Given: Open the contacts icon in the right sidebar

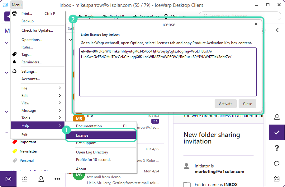Looking at the screenshot, I should tap(277, 117).
